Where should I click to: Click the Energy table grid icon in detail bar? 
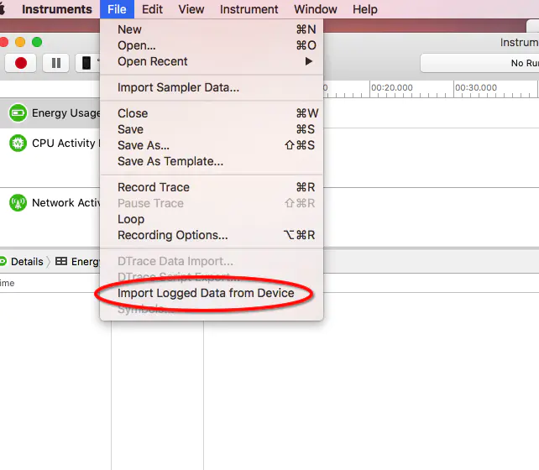pos(61,262)
